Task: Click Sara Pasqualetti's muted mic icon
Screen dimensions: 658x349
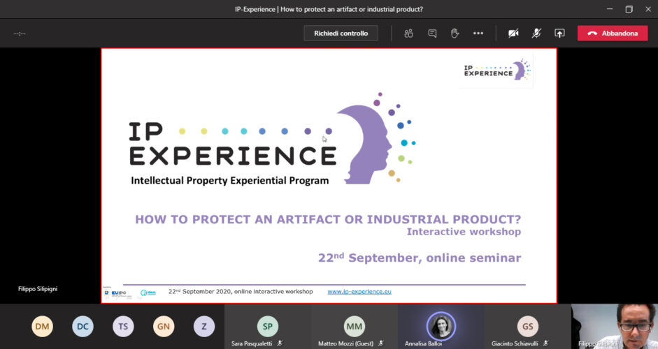Action: (280, 343)
